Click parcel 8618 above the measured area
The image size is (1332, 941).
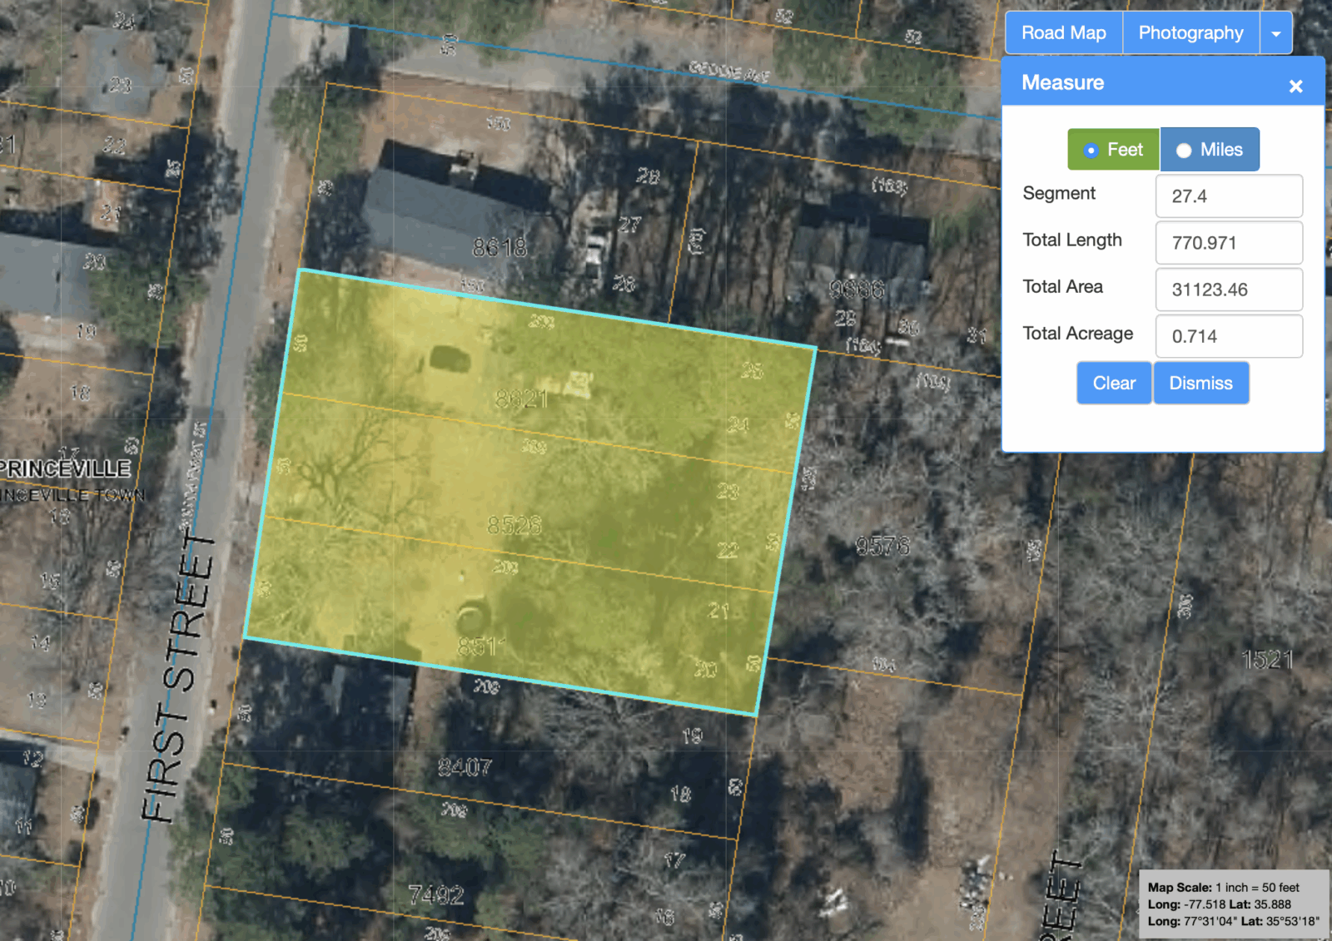coord(499,247)
